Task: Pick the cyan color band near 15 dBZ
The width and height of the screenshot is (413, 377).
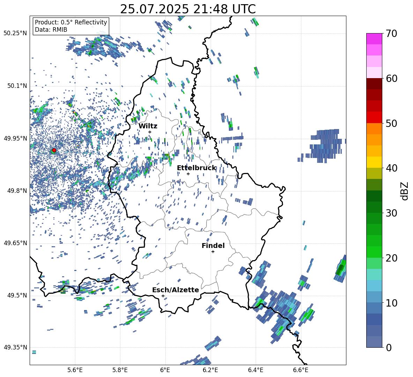Action: pyautogui.click(x=374, y=274)
